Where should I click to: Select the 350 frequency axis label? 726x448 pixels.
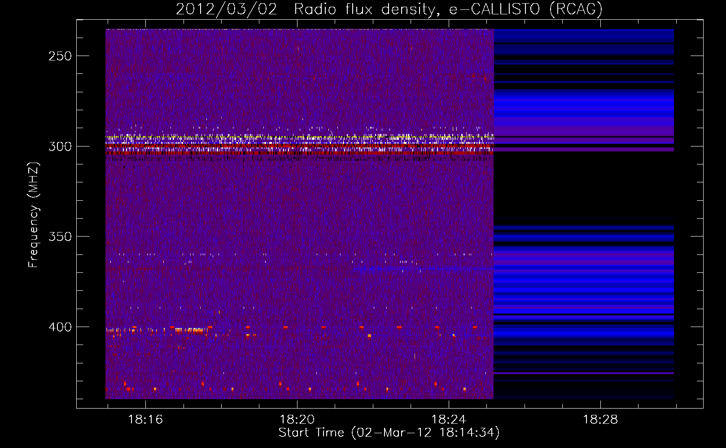click(x=60, y=237)
